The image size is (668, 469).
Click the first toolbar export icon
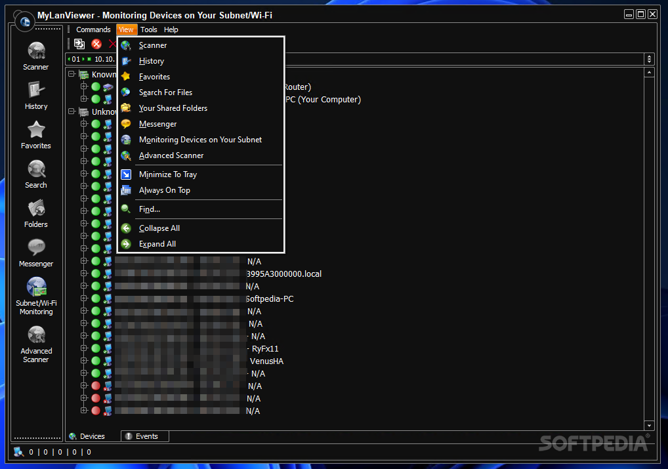79,44
